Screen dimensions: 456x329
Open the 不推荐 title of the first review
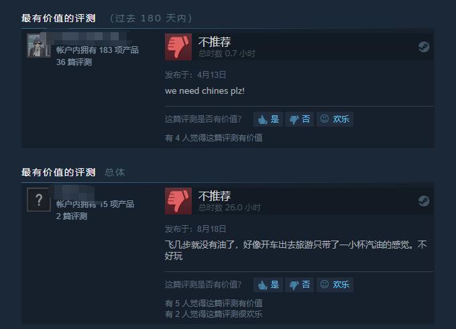click(x=215, y=42)
